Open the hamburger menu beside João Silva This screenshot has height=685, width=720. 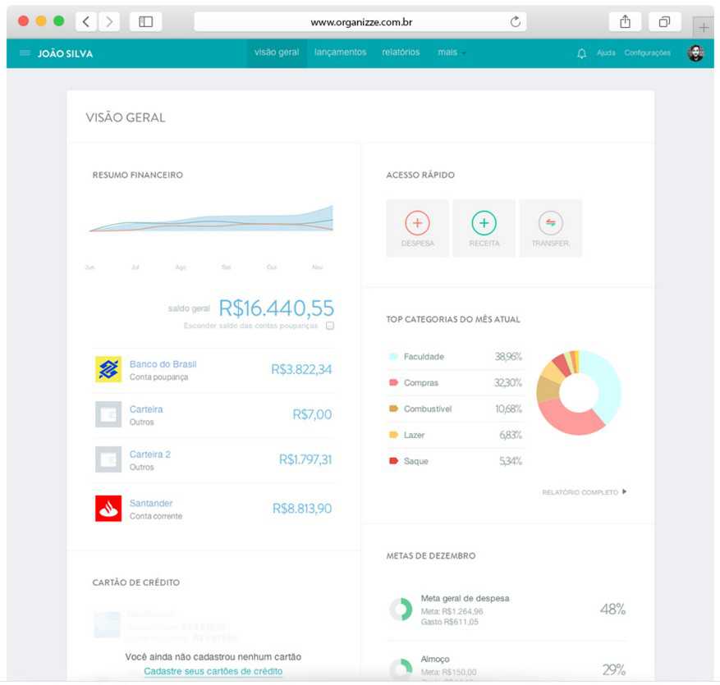coord(25,53)
